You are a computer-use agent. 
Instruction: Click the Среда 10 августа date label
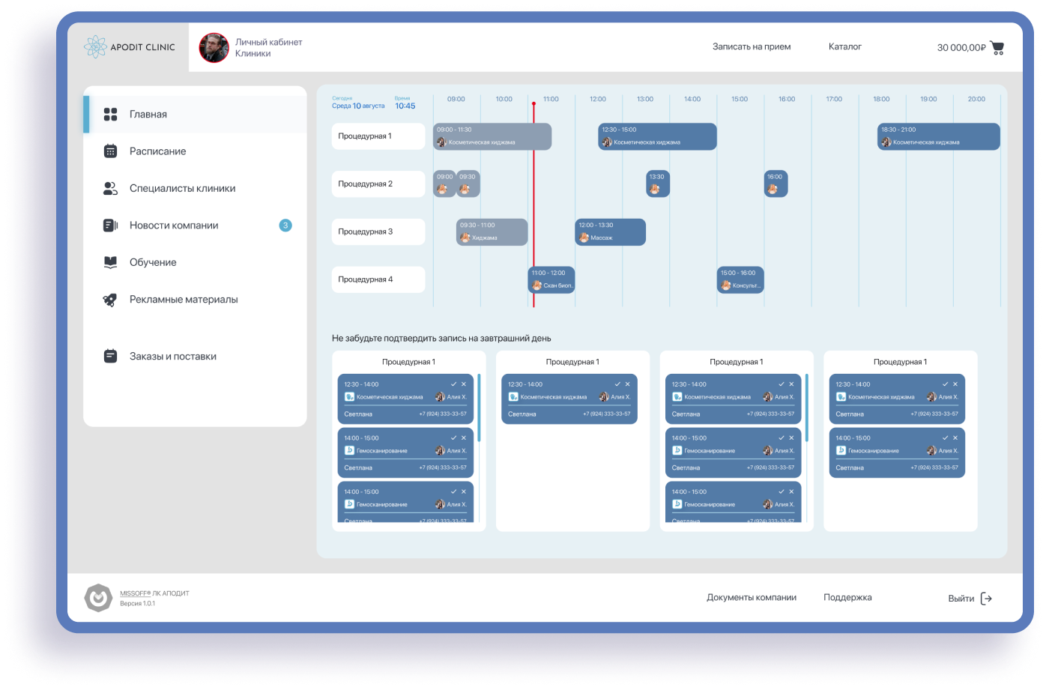[x=358, y=106]
